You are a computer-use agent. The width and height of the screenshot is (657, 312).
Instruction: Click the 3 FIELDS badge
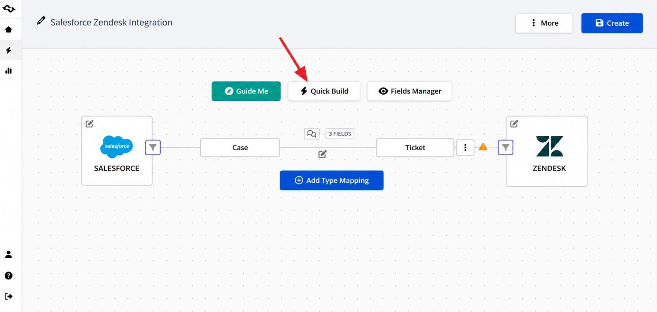tap(340, 134)
